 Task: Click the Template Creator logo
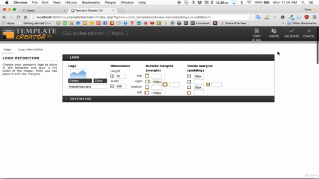point(29,34)
